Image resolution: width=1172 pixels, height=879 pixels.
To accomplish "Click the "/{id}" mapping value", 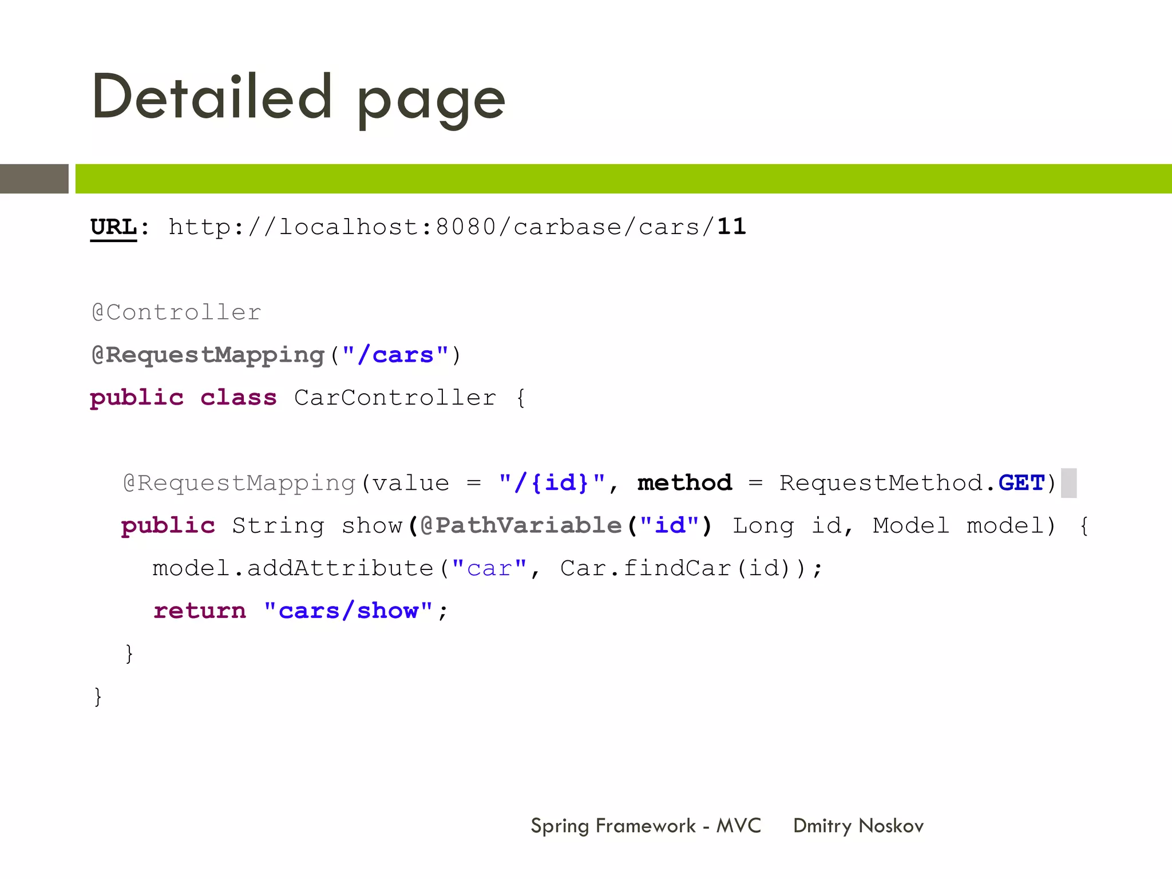I will click(552, 483).
